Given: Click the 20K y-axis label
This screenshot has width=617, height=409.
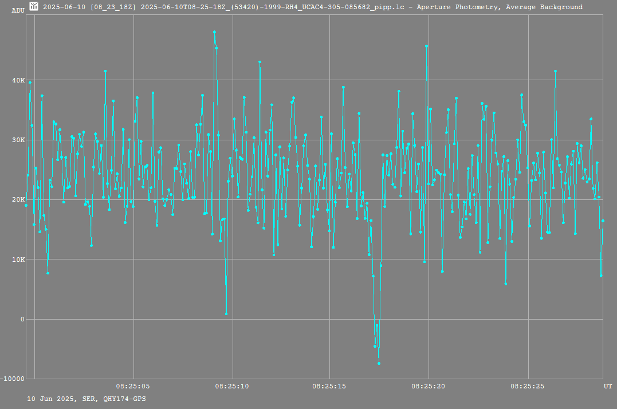Looking at the screenshot, I should 18,199.
